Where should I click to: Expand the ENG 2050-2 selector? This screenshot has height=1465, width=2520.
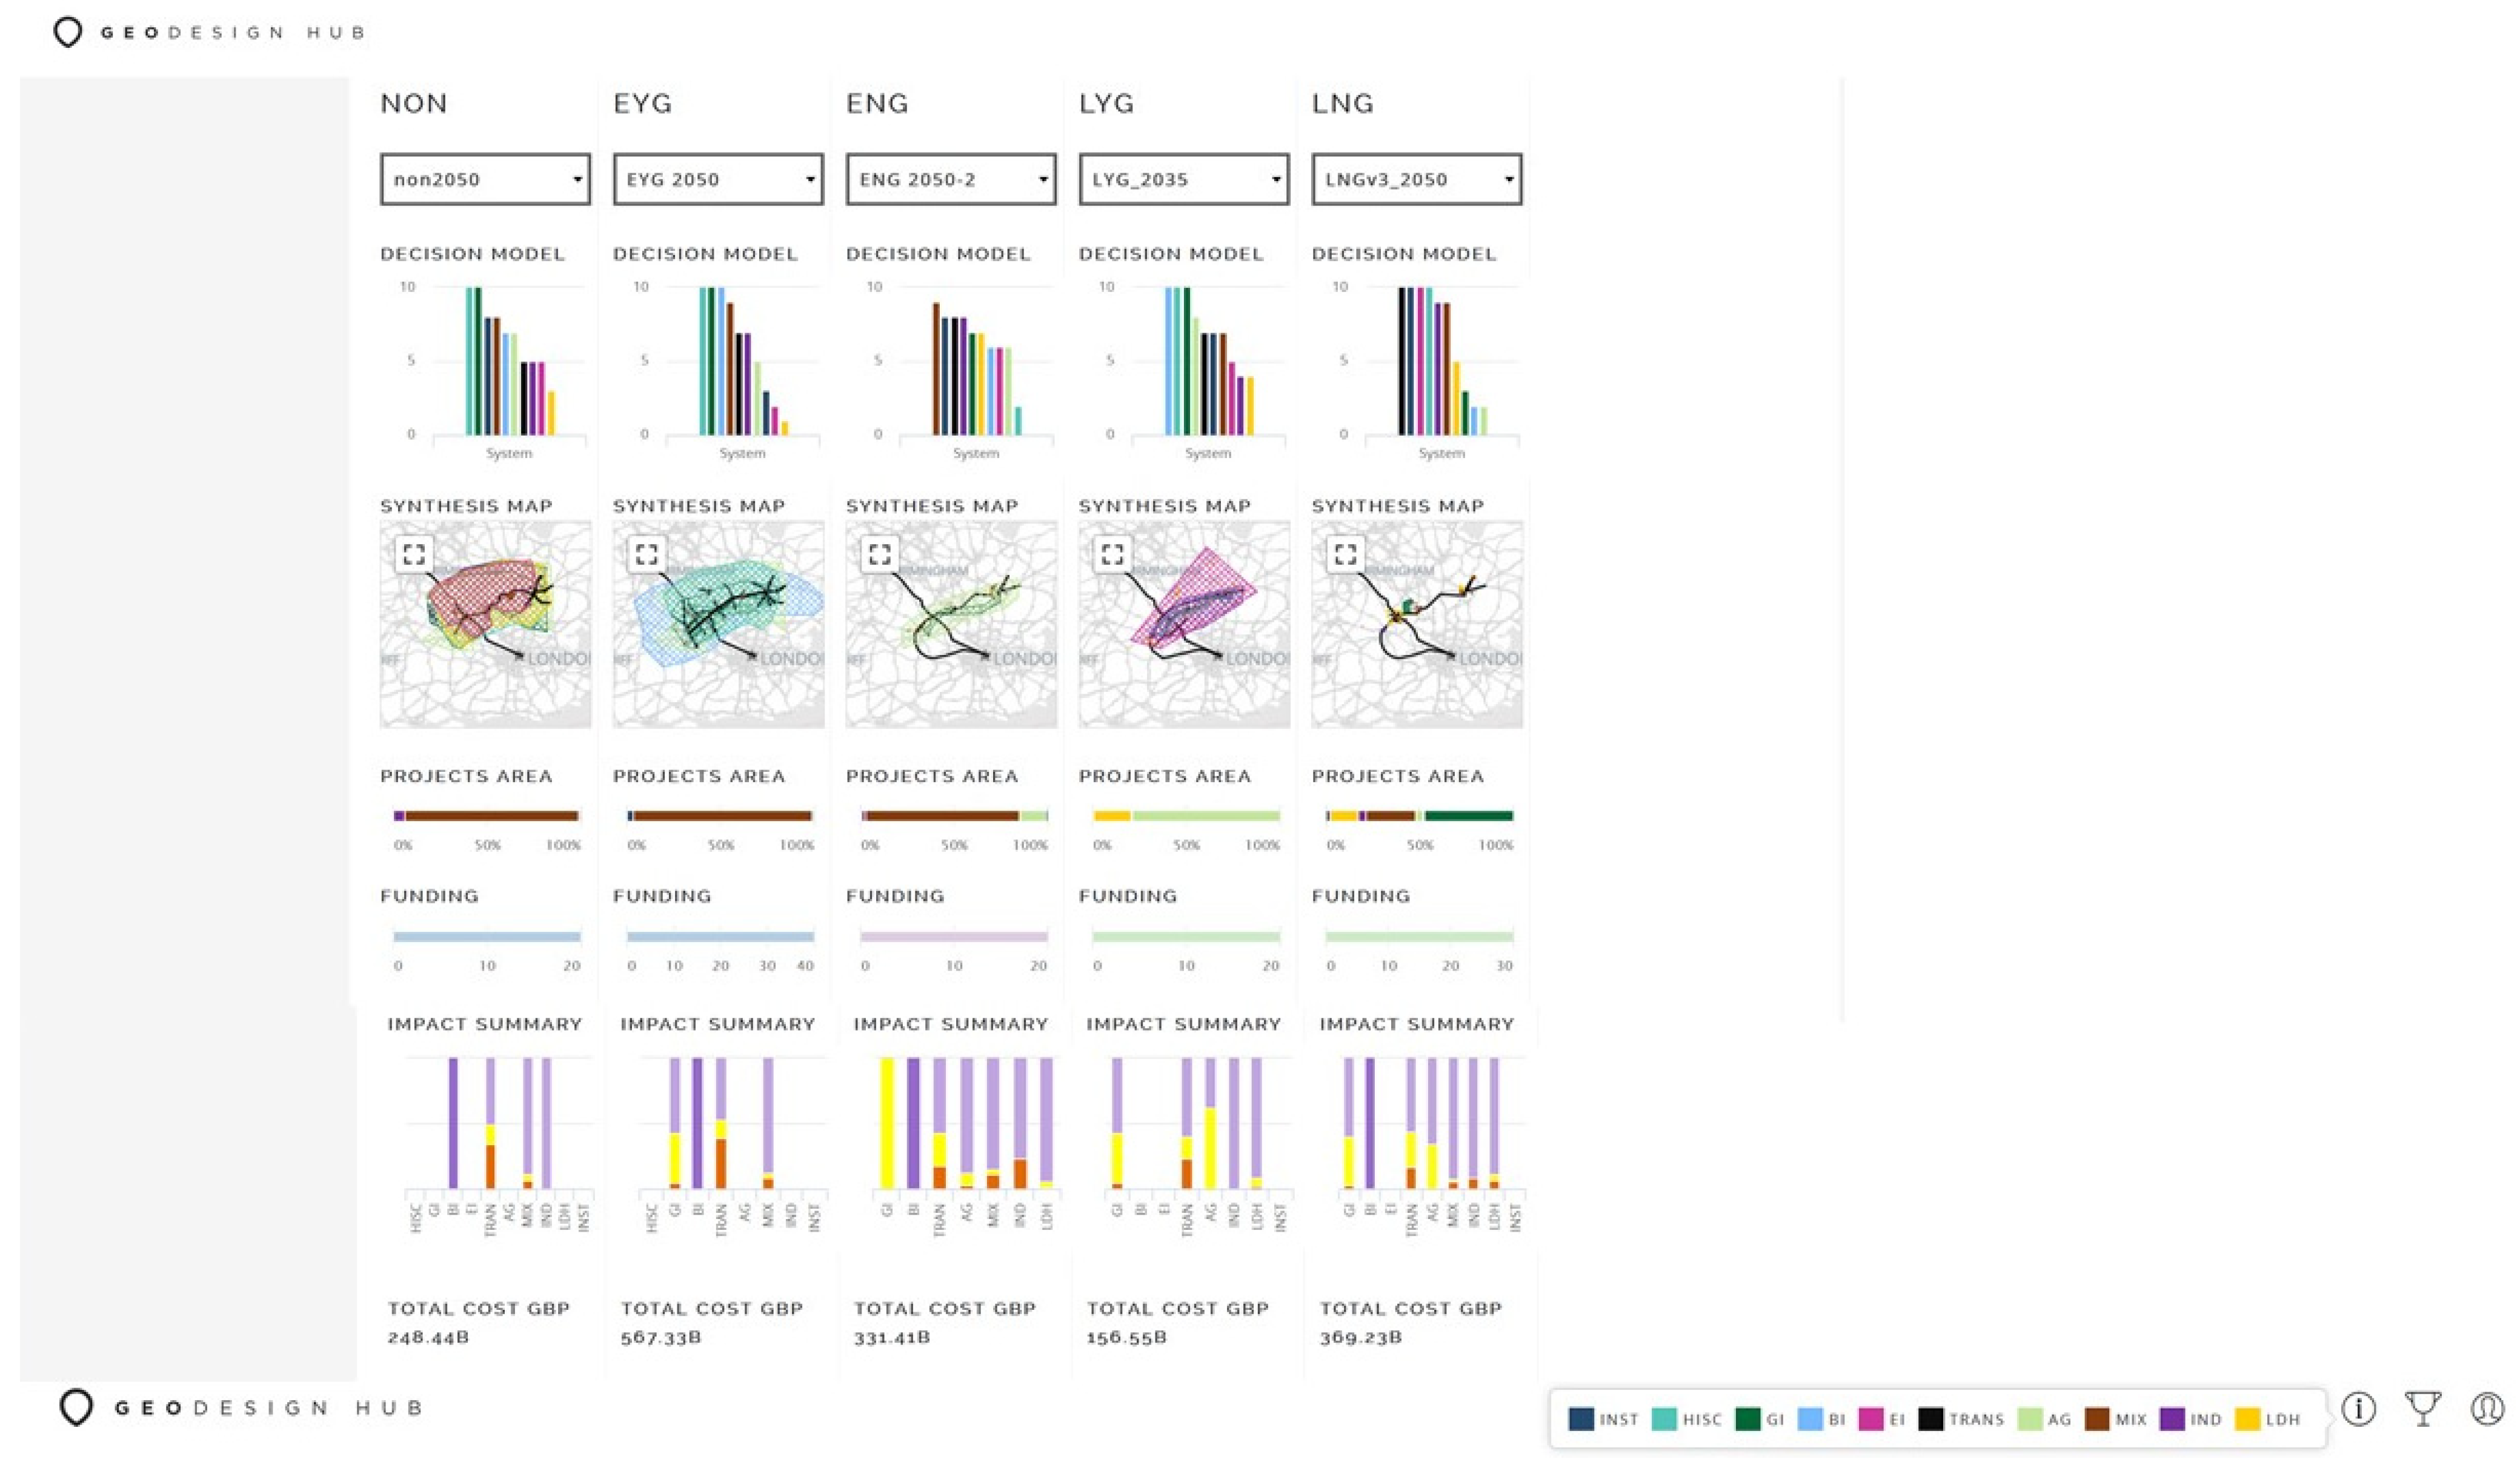pos(951,179)
